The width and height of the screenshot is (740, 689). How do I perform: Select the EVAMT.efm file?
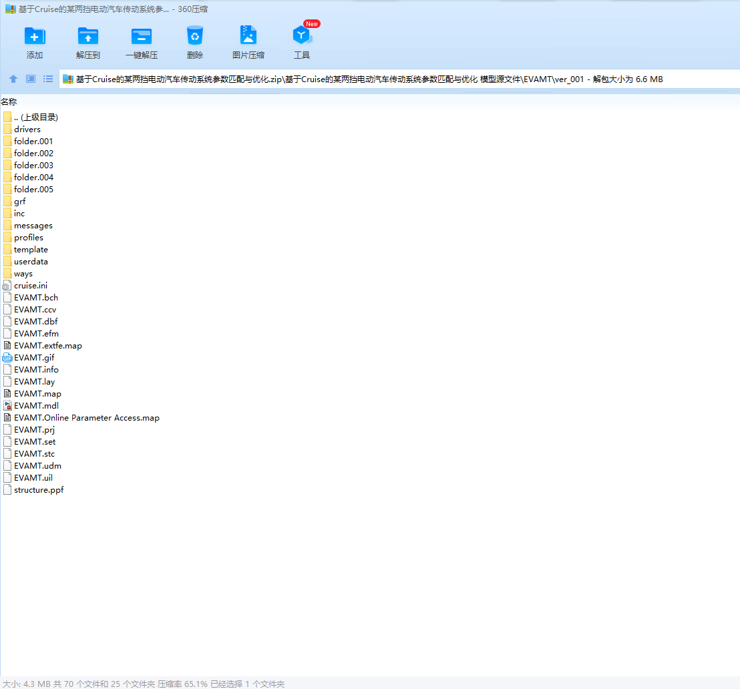click(x=31, y=334)
